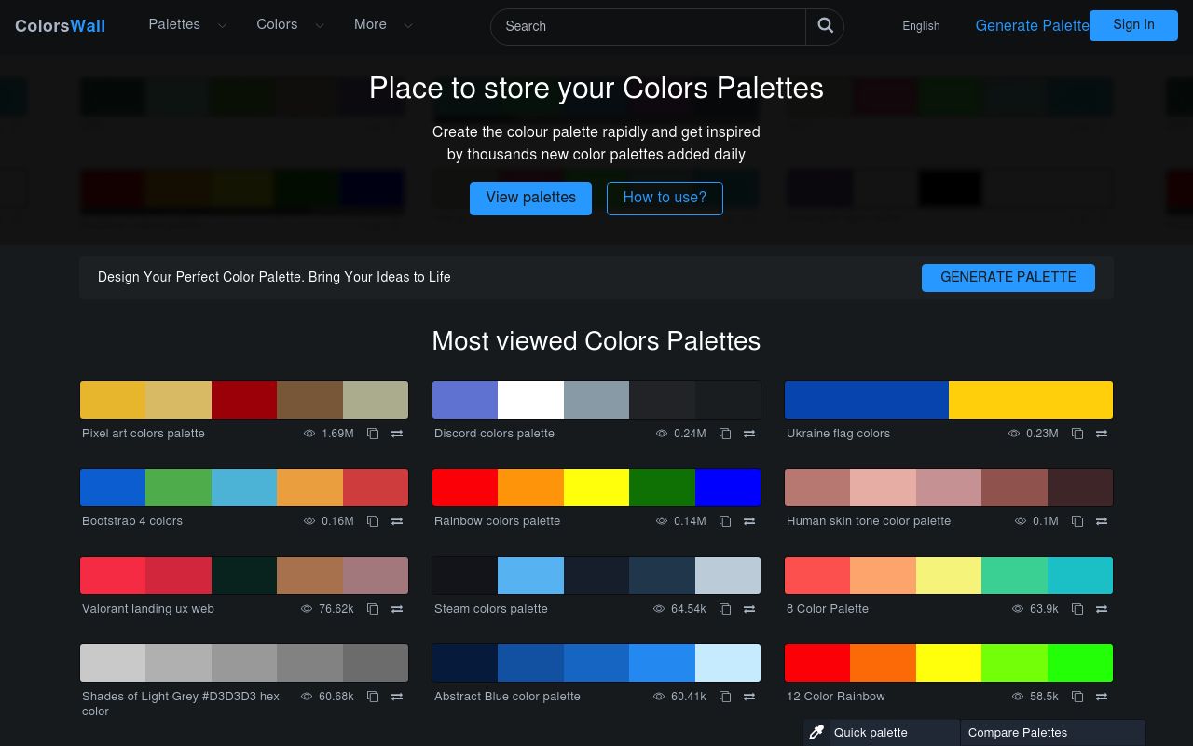Open the More dropdown menu
This screenshot has width=1193, height=746.
tap(383, 25)
